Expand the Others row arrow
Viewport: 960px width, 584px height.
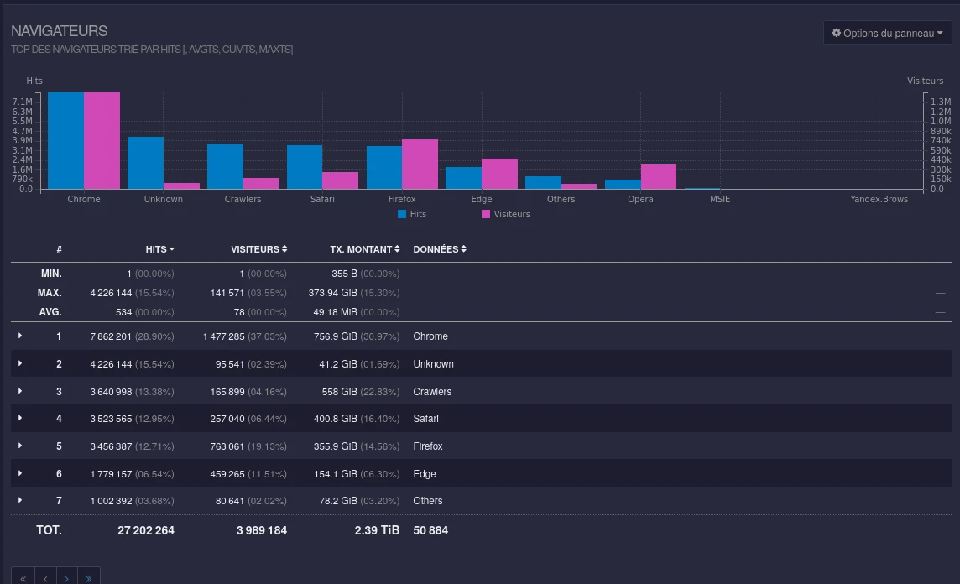(20, 500)
